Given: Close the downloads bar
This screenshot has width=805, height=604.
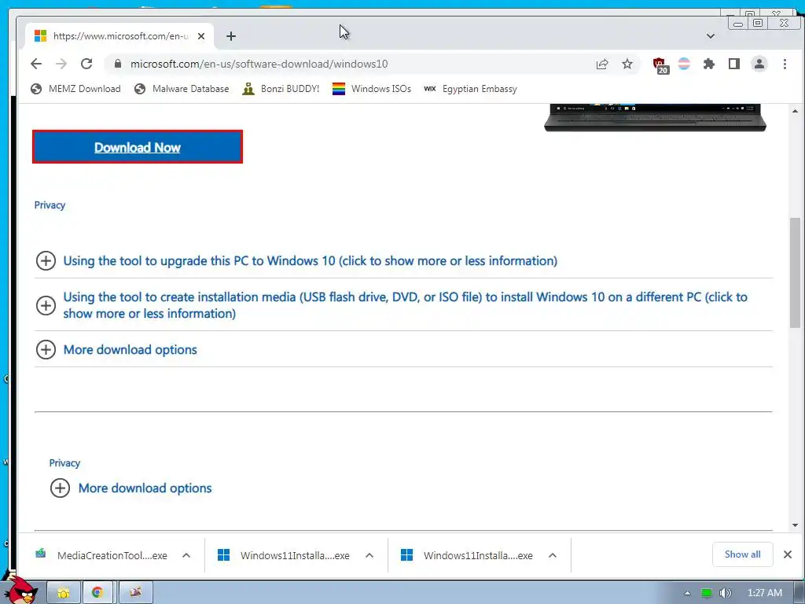Looking at the screenshot, I should (788, 554).
